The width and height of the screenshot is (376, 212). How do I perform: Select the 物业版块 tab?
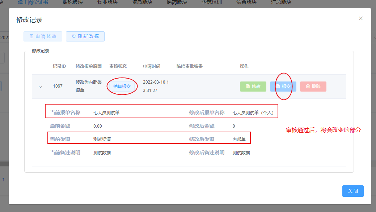(107, 2)
